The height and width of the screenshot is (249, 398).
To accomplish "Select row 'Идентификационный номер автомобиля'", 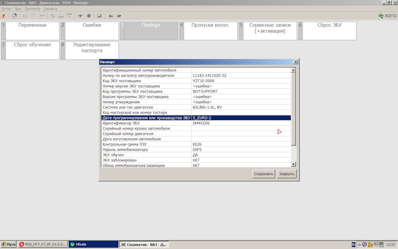I will (x=196, y=70).
